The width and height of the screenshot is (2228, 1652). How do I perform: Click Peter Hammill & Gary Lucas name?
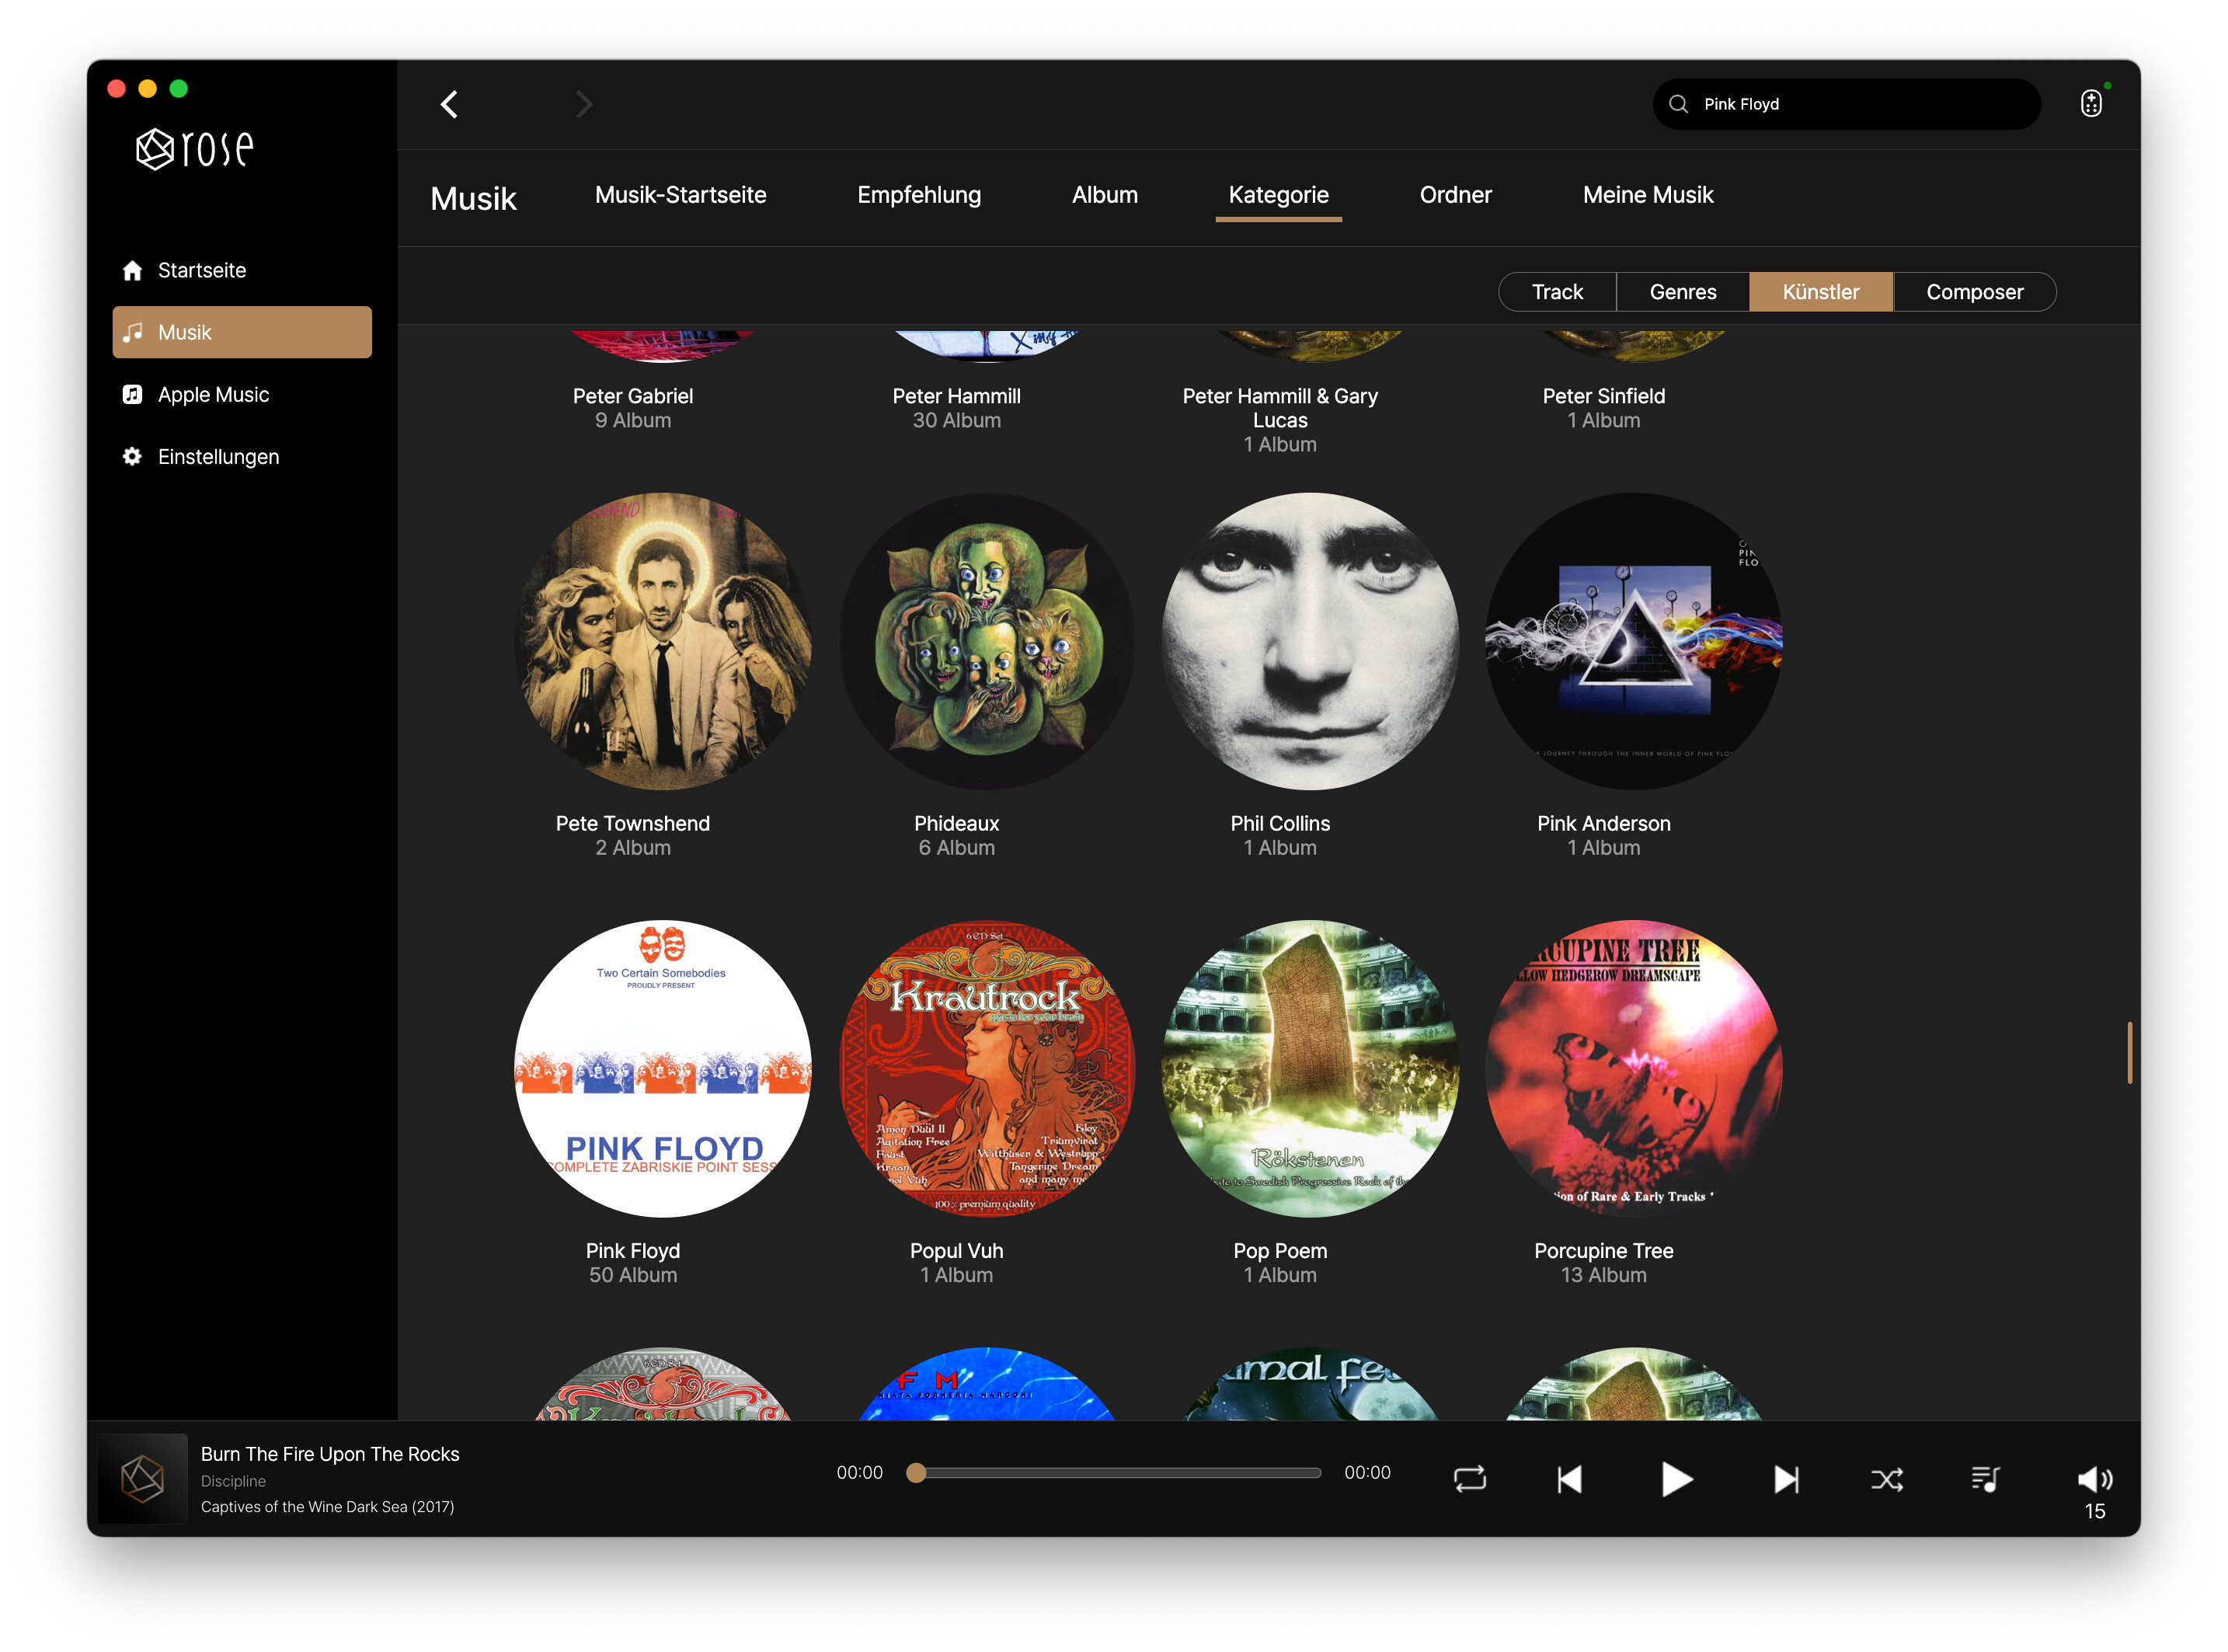tap(1279, 408)
